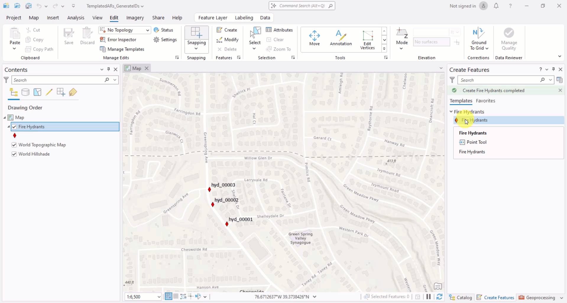Choose the Point Tool in template popup
This screenshot has width=567, height=303.
coord(473,142)
